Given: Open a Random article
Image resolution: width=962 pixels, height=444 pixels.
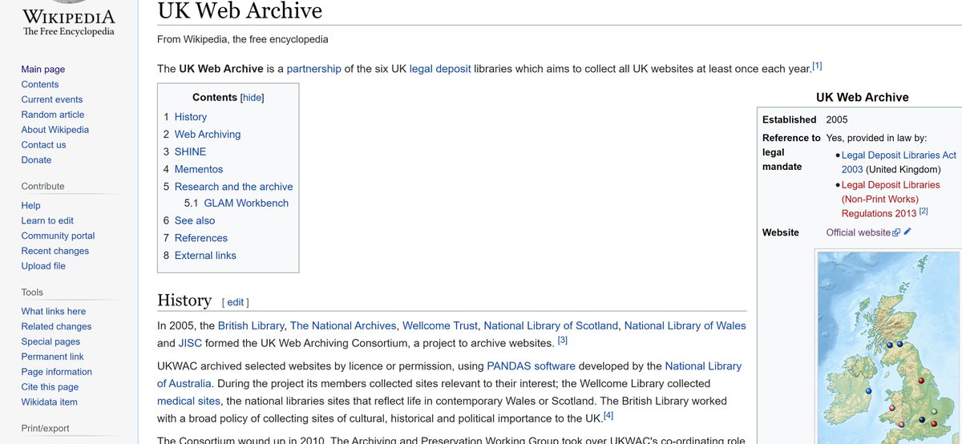Looking at the screenshot, I should click(x=53, y=115).
